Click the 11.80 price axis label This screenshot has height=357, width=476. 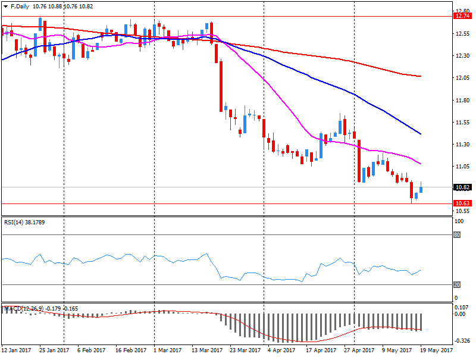tap(463, 100)
